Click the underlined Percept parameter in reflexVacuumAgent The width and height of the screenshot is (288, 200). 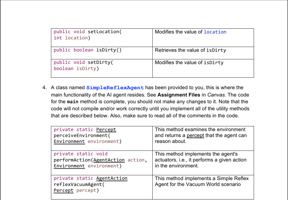point(63,190)
